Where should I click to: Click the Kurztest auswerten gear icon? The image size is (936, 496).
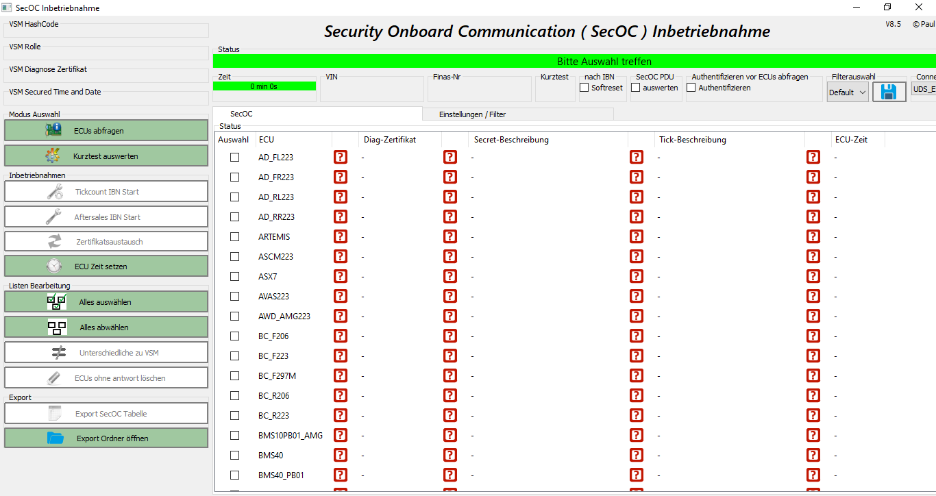[53, 156]
